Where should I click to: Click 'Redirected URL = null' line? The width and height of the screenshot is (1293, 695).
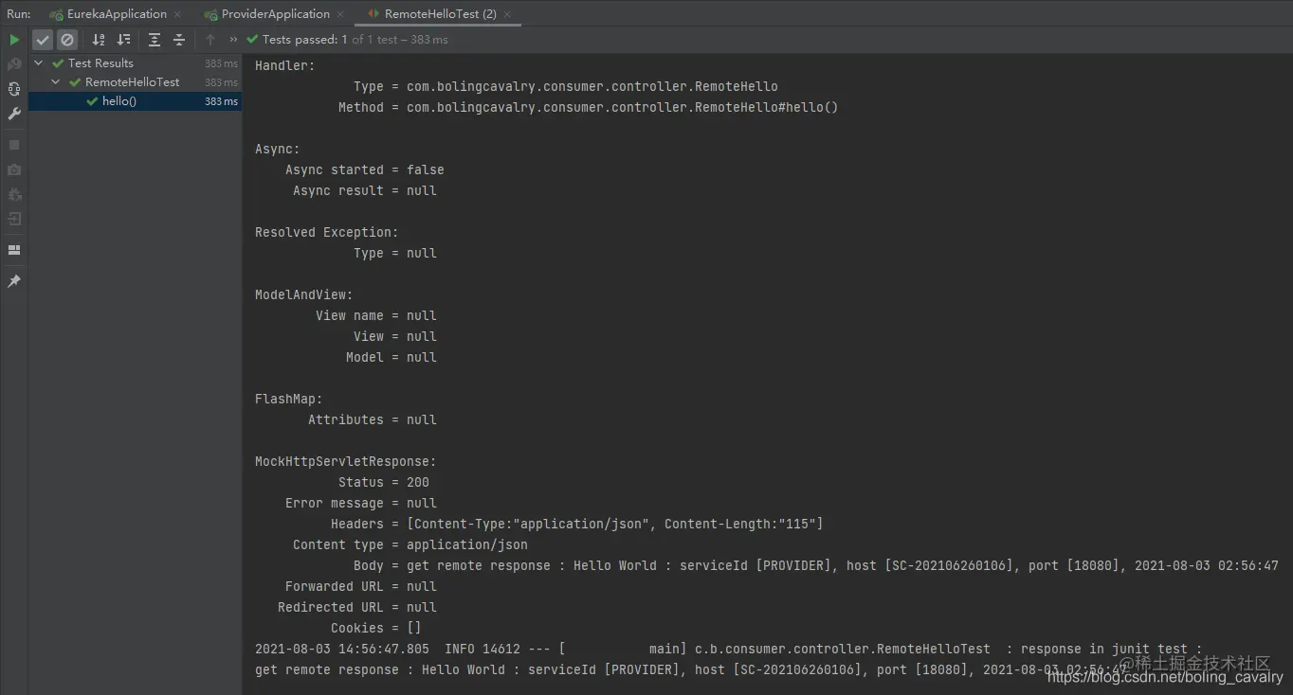coord(357,607)
